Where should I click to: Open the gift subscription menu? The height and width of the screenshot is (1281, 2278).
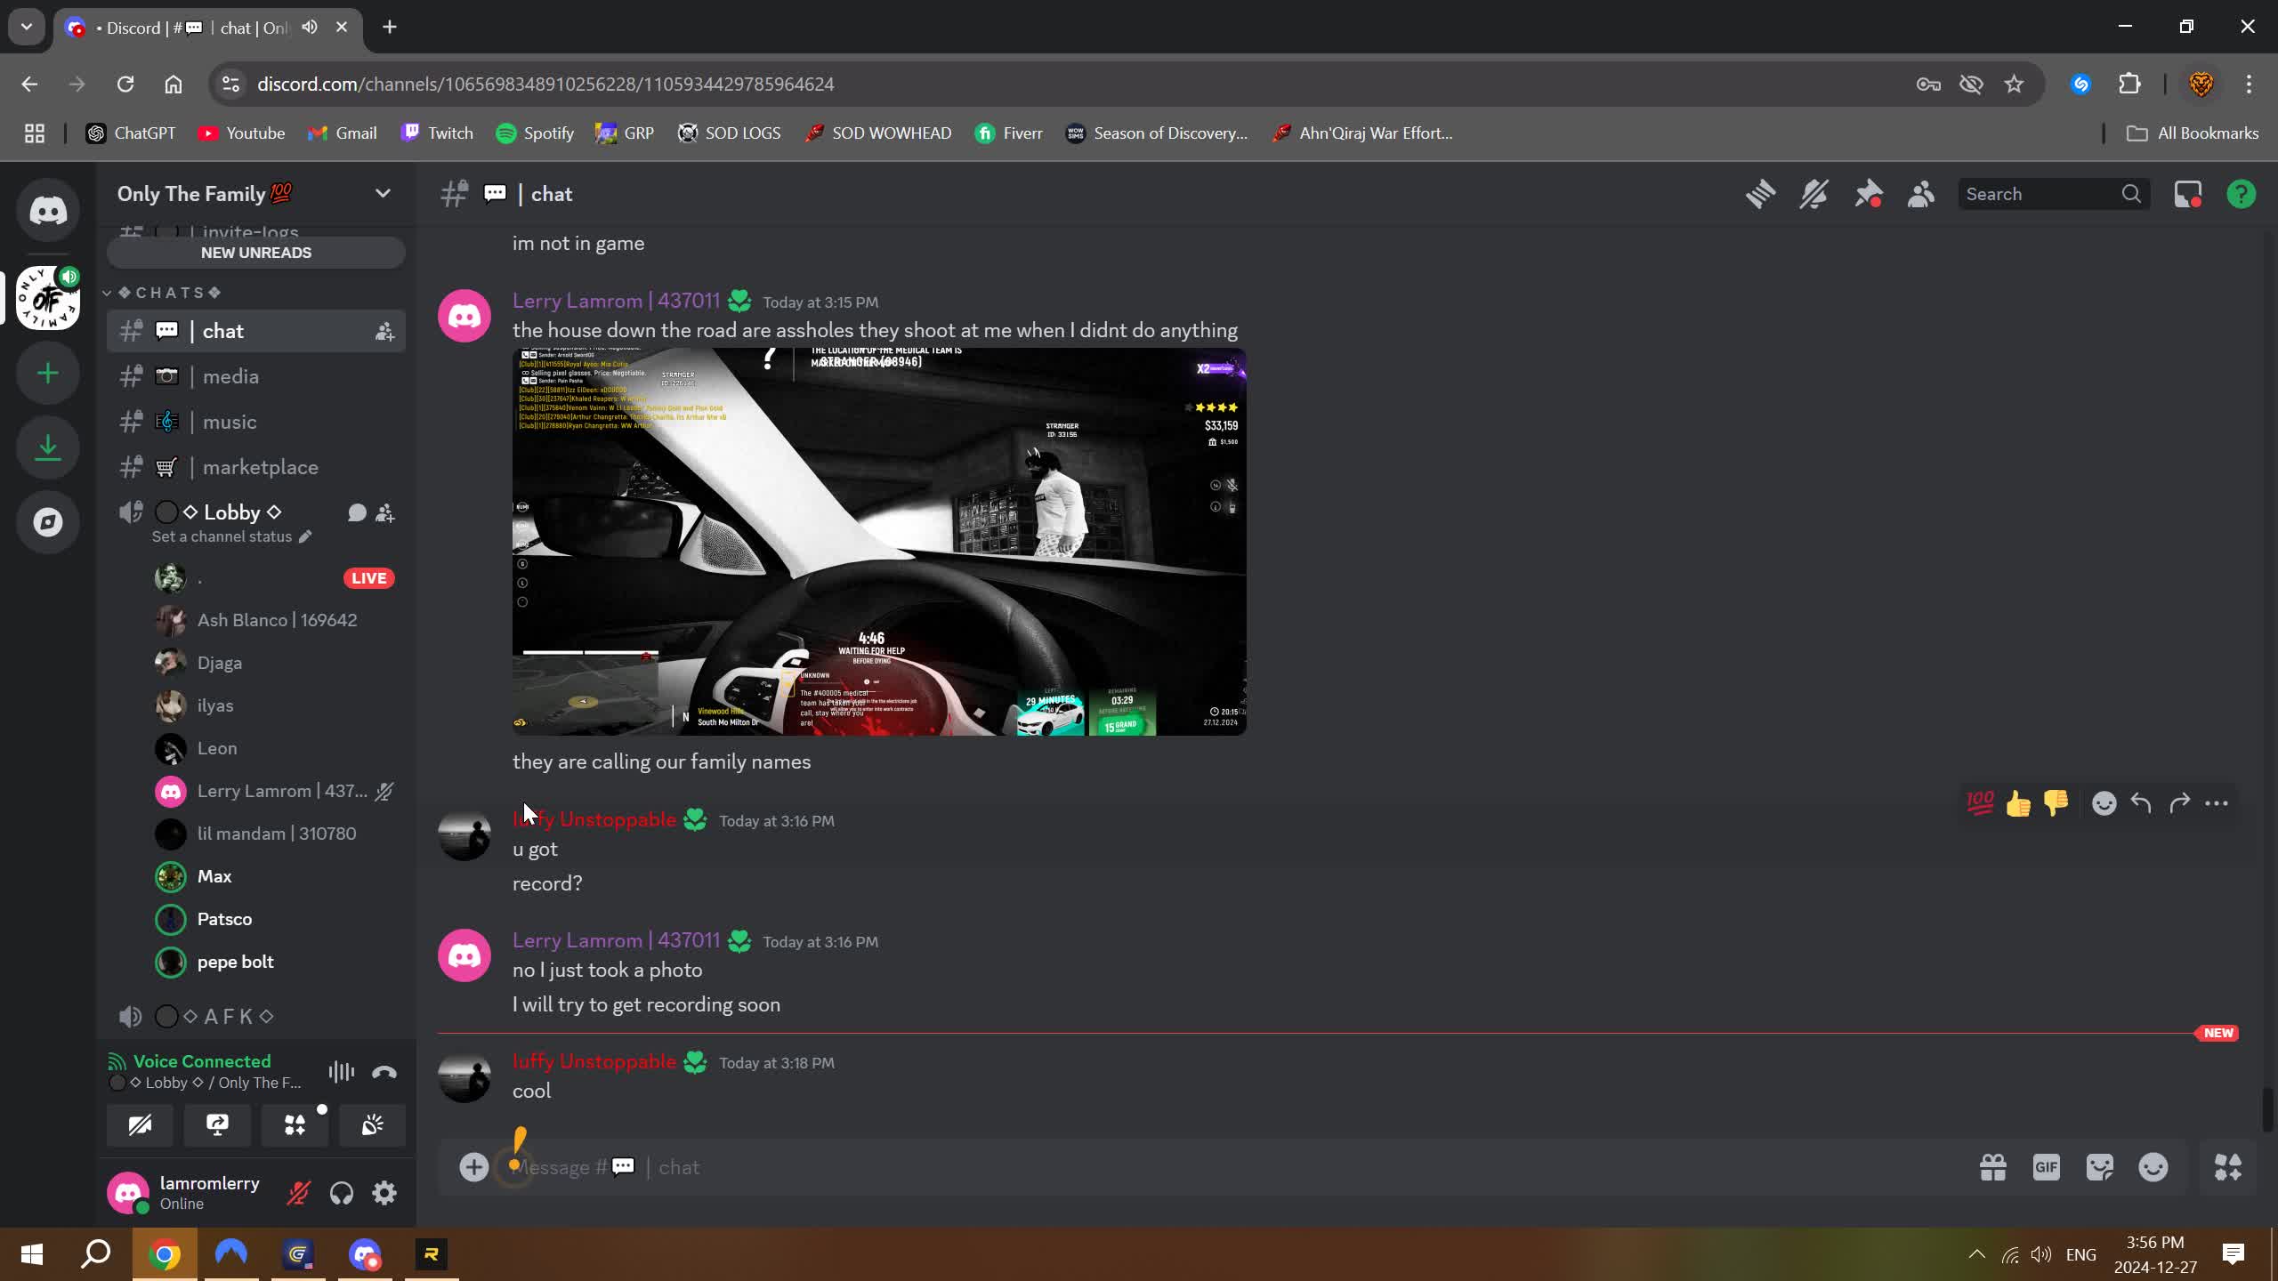pos(1993,1167)
